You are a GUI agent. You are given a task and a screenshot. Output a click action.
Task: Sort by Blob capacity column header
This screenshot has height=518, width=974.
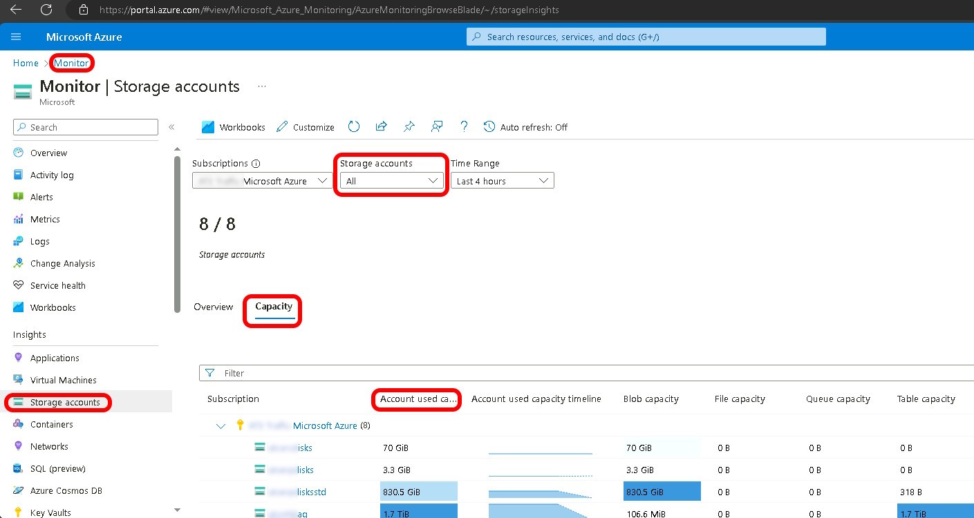(650, 399)
